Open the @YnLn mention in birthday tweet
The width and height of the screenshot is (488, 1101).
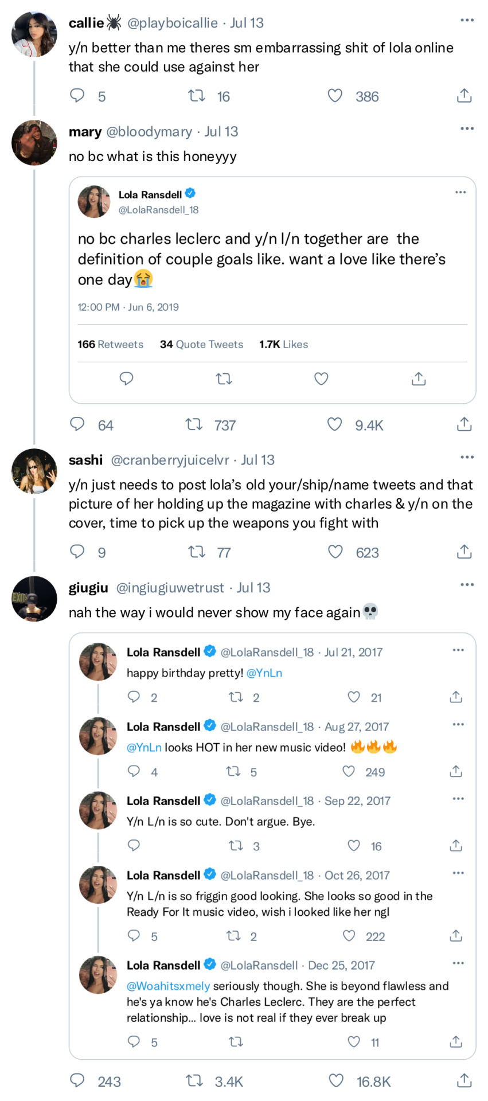coord(264,673)
